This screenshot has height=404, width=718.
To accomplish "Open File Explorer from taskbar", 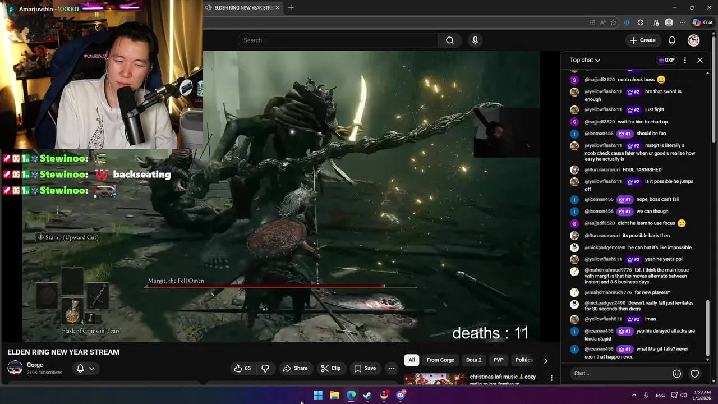I will pos(334,395).
